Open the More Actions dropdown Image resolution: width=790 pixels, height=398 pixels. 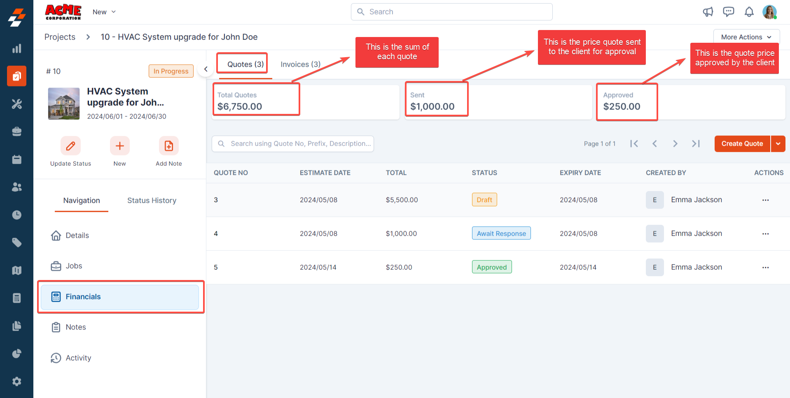pyautogui.click(x=746, y=37)
